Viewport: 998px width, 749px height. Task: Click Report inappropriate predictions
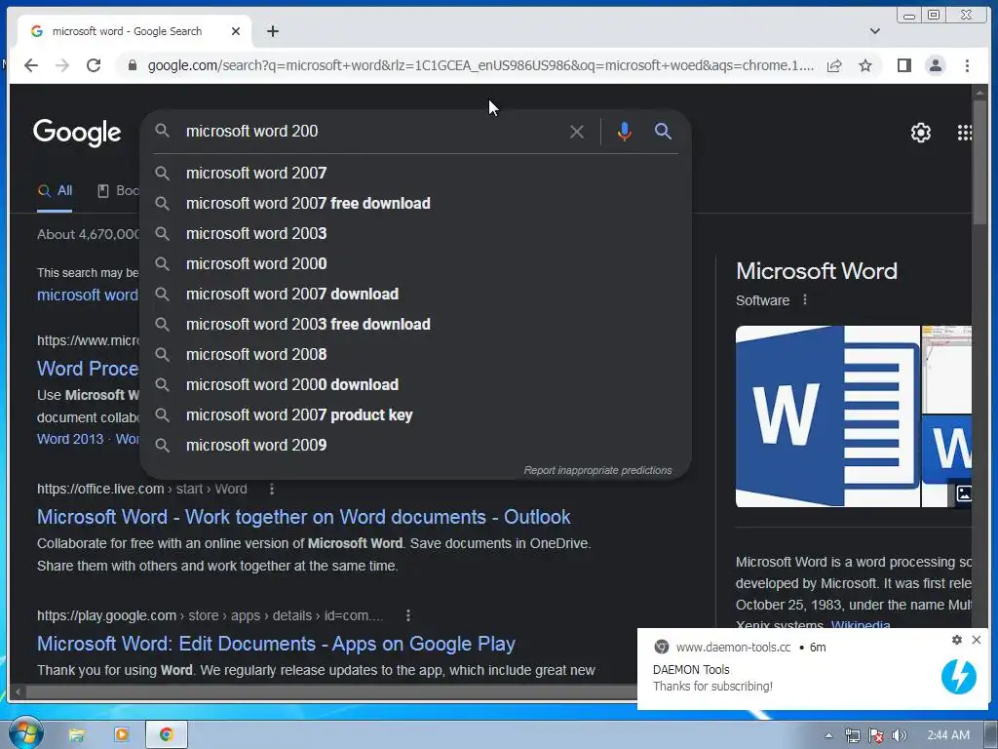pos(597,470)
